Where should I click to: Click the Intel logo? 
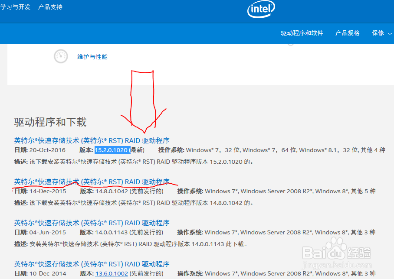(x=261, y=9)
